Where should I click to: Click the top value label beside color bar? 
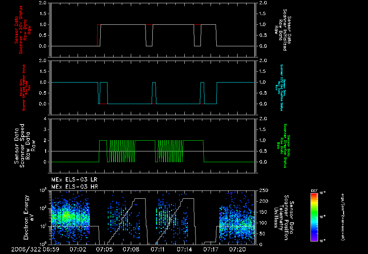coord(323,193)
